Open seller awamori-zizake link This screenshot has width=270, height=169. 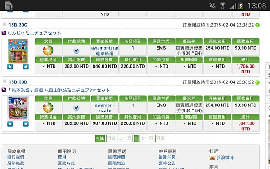pos(105,108)
